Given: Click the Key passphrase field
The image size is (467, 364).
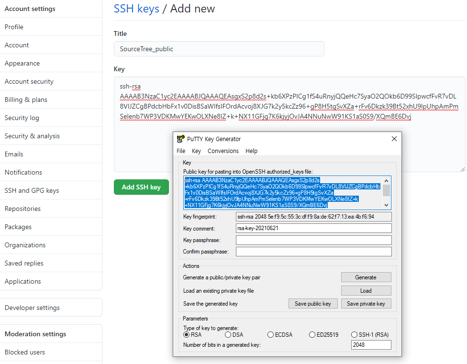Looking at the screenshot, I should coord(313,240).
